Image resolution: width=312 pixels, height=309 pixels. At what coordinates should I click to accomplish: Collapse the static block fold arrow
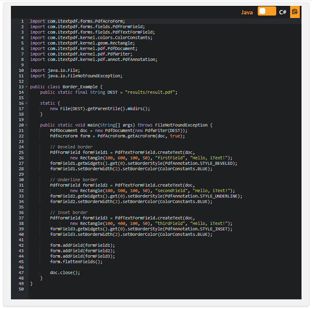pos(26,103)
